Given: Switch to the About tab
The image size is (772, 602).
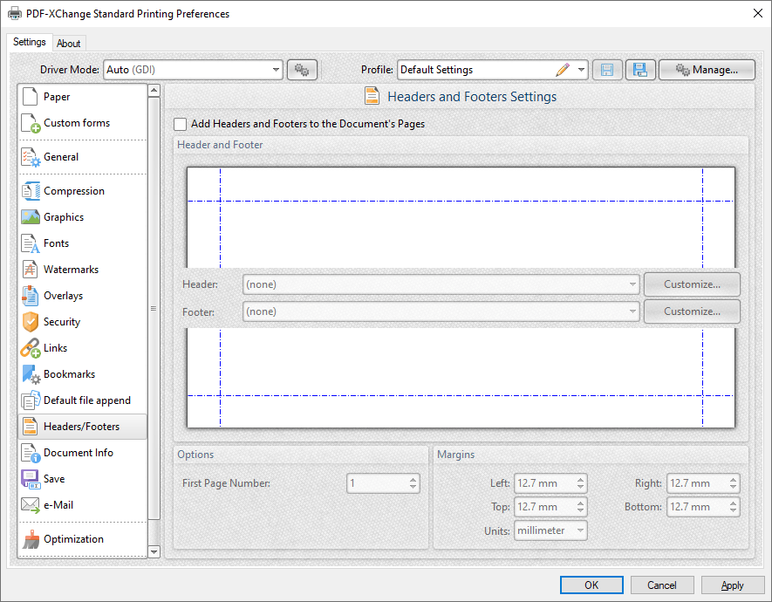Looking at the screenshot, I should tap(69, 42).
